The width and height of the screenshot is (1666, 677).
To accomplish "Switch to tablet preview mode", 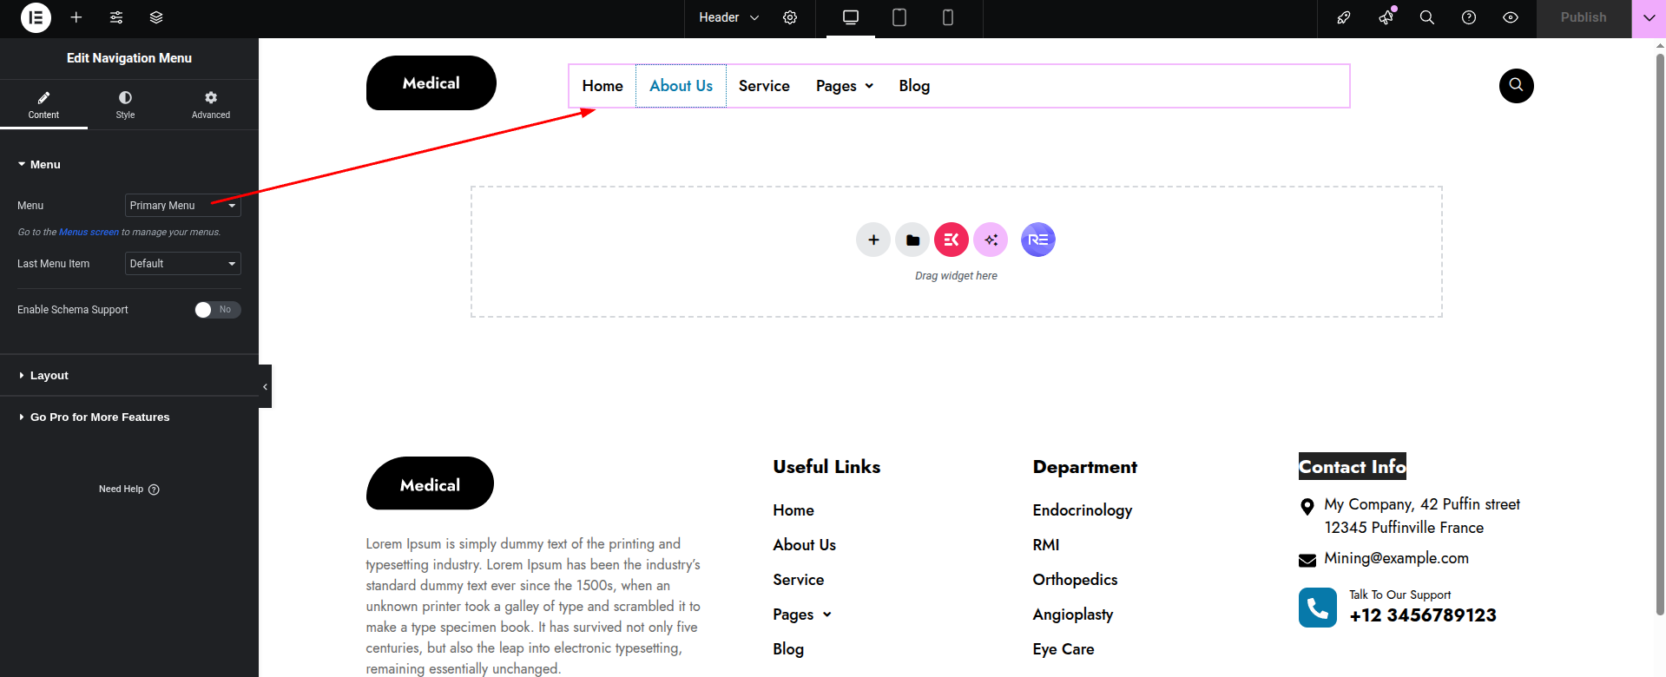I will (899, 17).
